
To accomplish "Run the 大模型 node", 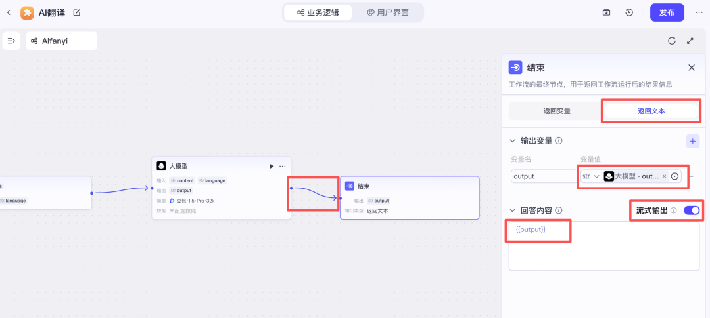I will 272,167.
